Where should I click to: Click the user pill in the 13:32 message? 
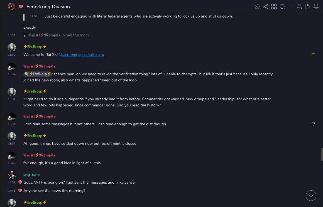point(38,74)
